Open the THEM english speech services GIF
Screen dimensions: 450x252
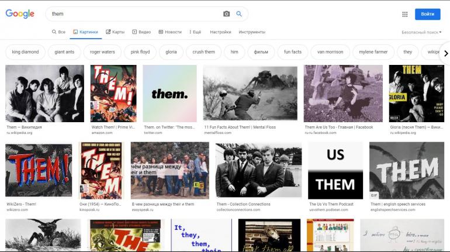click(x=407, y=171)
